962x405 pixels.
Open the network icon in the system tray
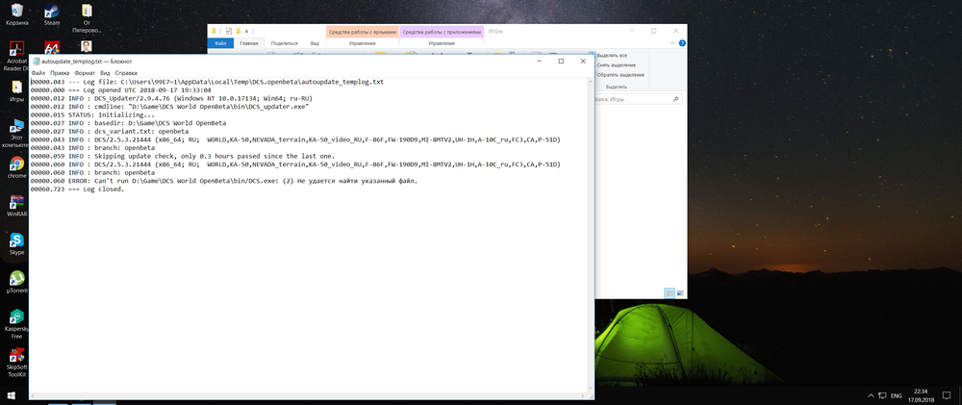tap(883, 395)
